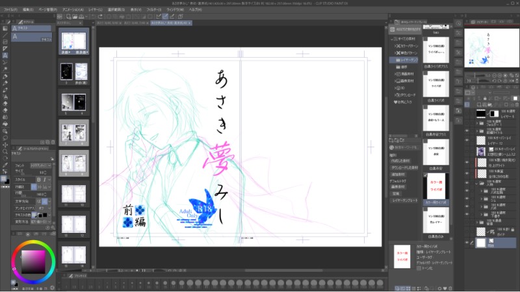The width and height of the screenshot is (520, 292).
Task: Open the ファイル menu
Action: [10, 10]
